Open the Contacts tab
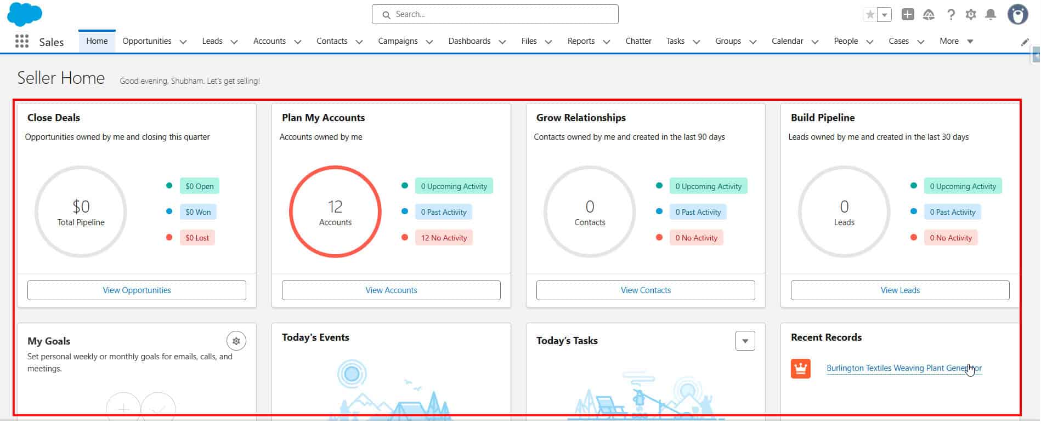1041x424 pixels. (332, 41)
